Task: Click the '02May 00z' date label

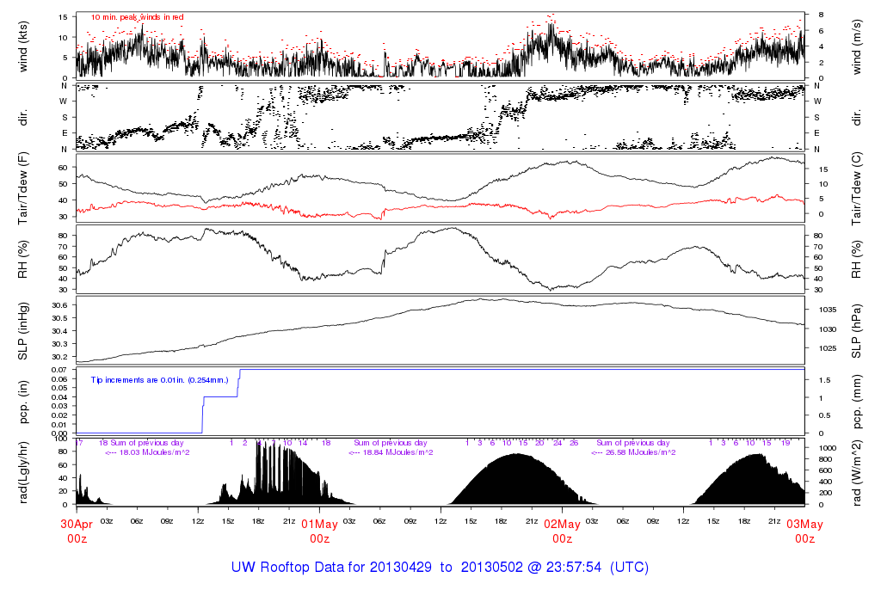Action: [x=562, y=531]
